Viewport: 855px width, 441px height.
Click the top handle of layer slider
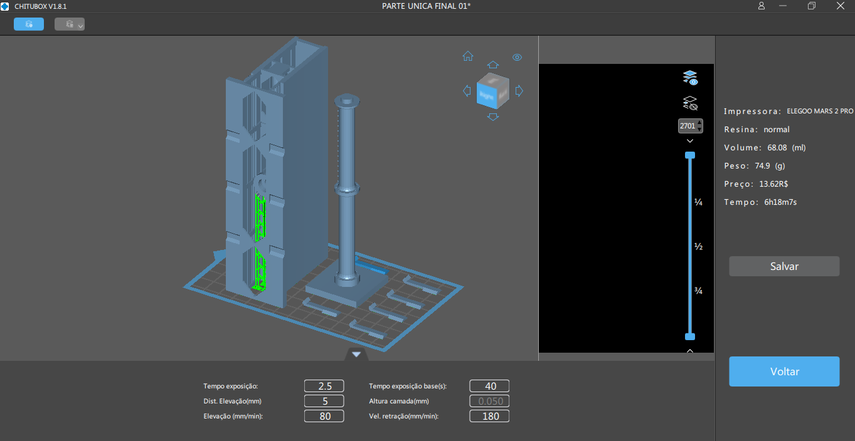coord(690,155)
